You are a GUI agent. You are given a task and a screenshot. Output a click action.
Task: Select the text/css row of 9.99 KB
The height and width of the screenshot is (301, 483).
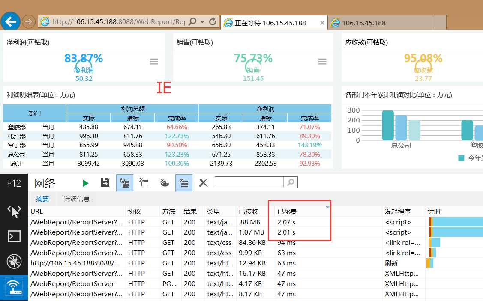pyautogui.click(x=256, y=253)
